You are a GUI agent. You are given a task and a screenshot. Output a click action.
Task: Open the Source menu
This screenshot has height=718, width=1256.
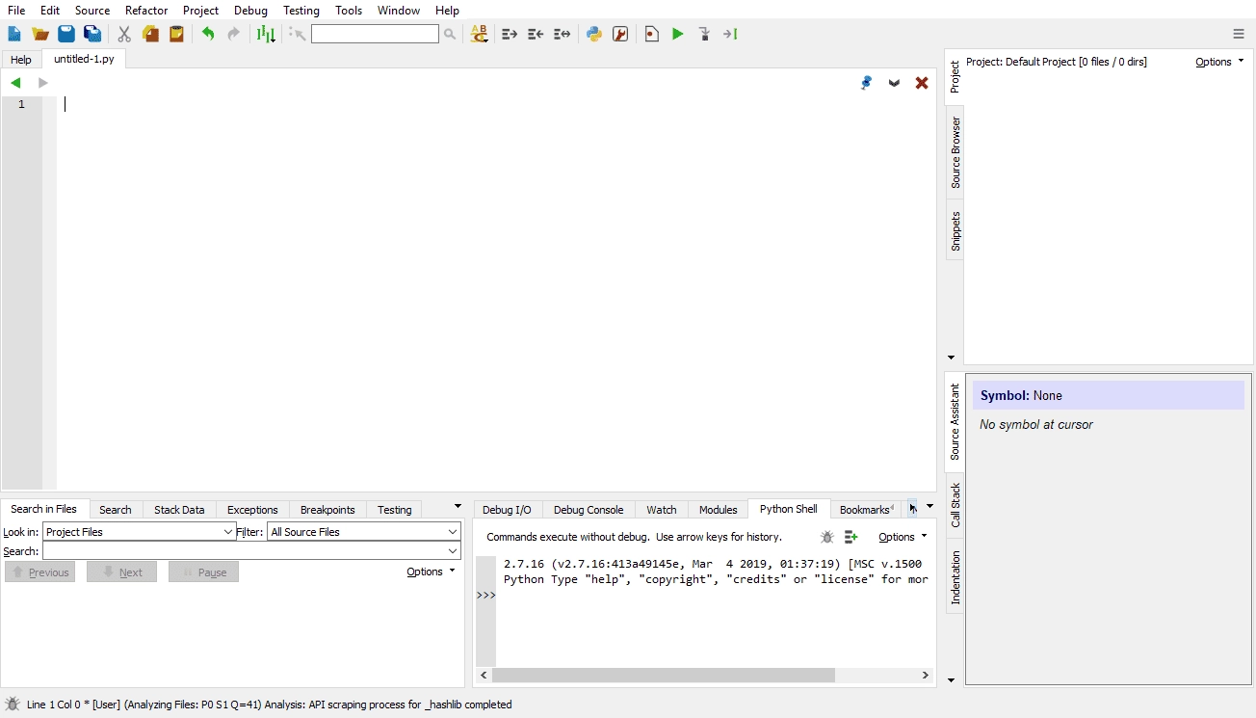click(92, 11)
